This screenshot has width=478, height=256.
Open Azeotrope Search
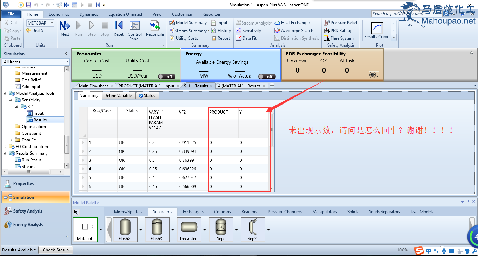pyautogui.click(x=294, y=31)
